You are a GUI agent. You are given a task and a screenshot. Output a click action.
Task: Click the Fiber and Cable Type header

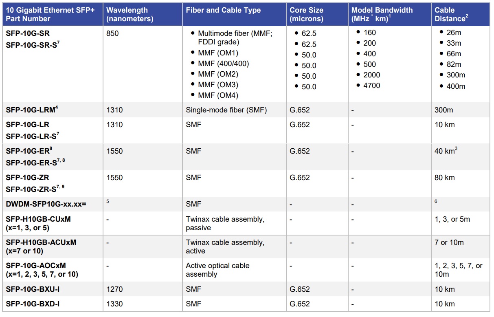[223, 11]
